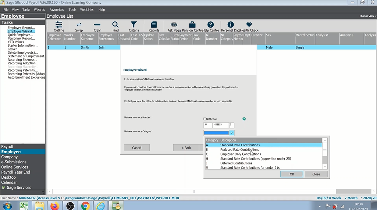Select category M under 21s contributions
This screenshot has height=210, width=377.
(x=263, y=167)
